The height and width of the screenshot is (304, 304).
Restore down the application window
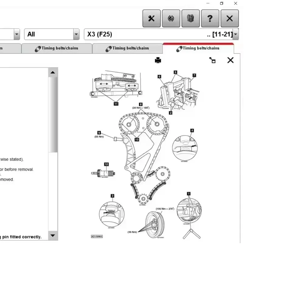(x=222, y=3)
